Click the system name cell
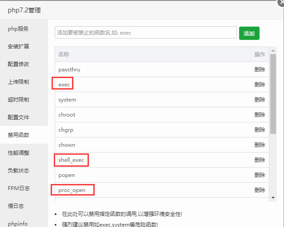The width and height of the screenshot is (284, 227). point(67,100)
